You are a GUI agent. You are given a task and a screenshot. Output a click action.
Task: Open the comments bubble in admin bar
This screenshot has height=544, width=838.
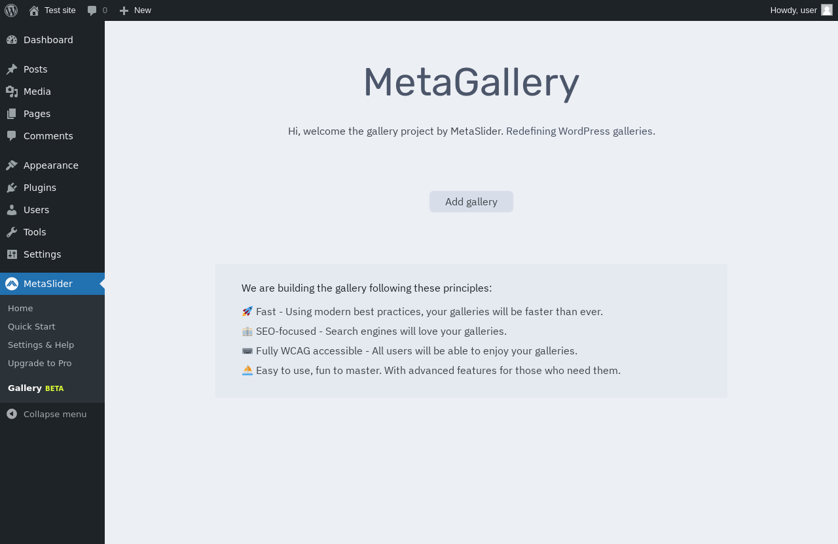(x=92, y=10)
